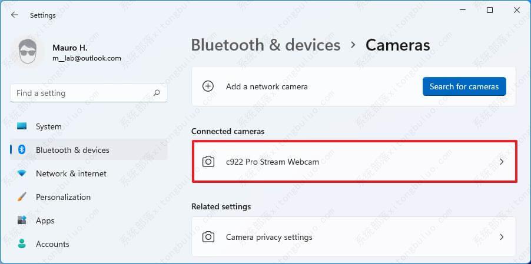This screenshot has height=264, width=531.
Task: Click the Bluetooth icon in sidebar
Action: point(22,150)
